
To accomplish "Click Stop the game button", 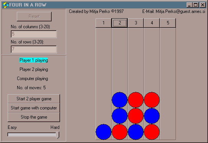I will coord(34,117).
